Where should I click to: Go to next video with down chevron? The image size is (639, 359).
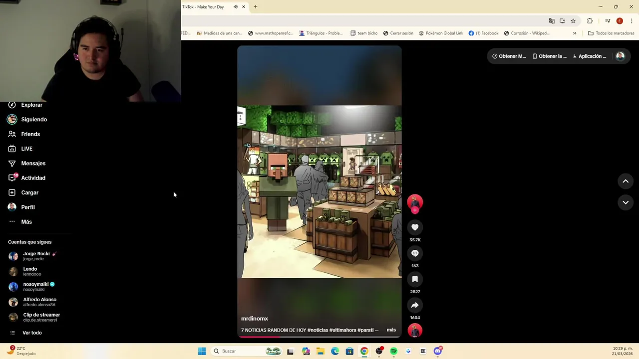point(626,202)
